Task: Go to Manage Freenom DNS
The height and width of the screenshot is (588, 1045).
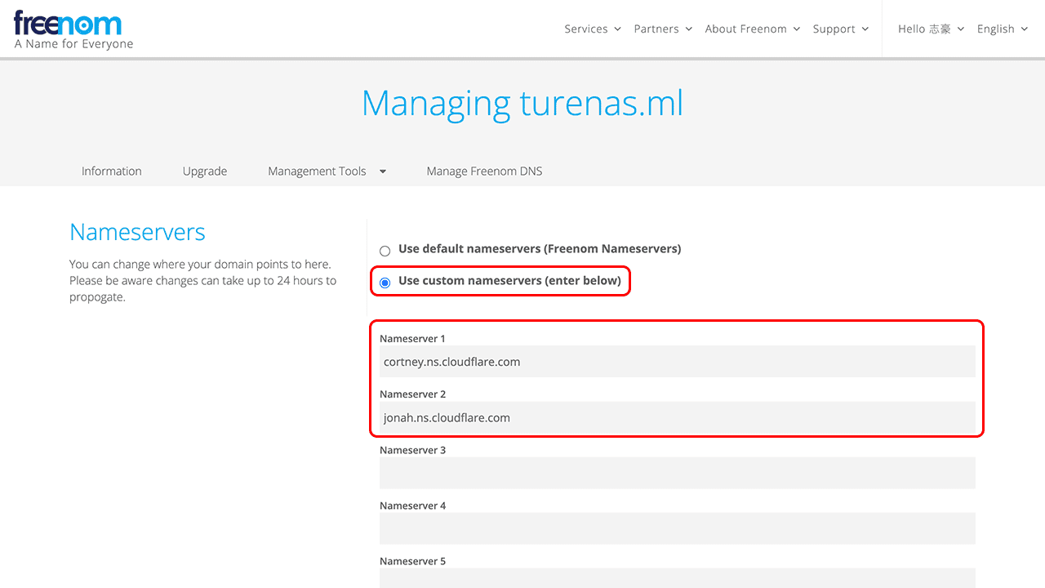Action: [484, 171]
